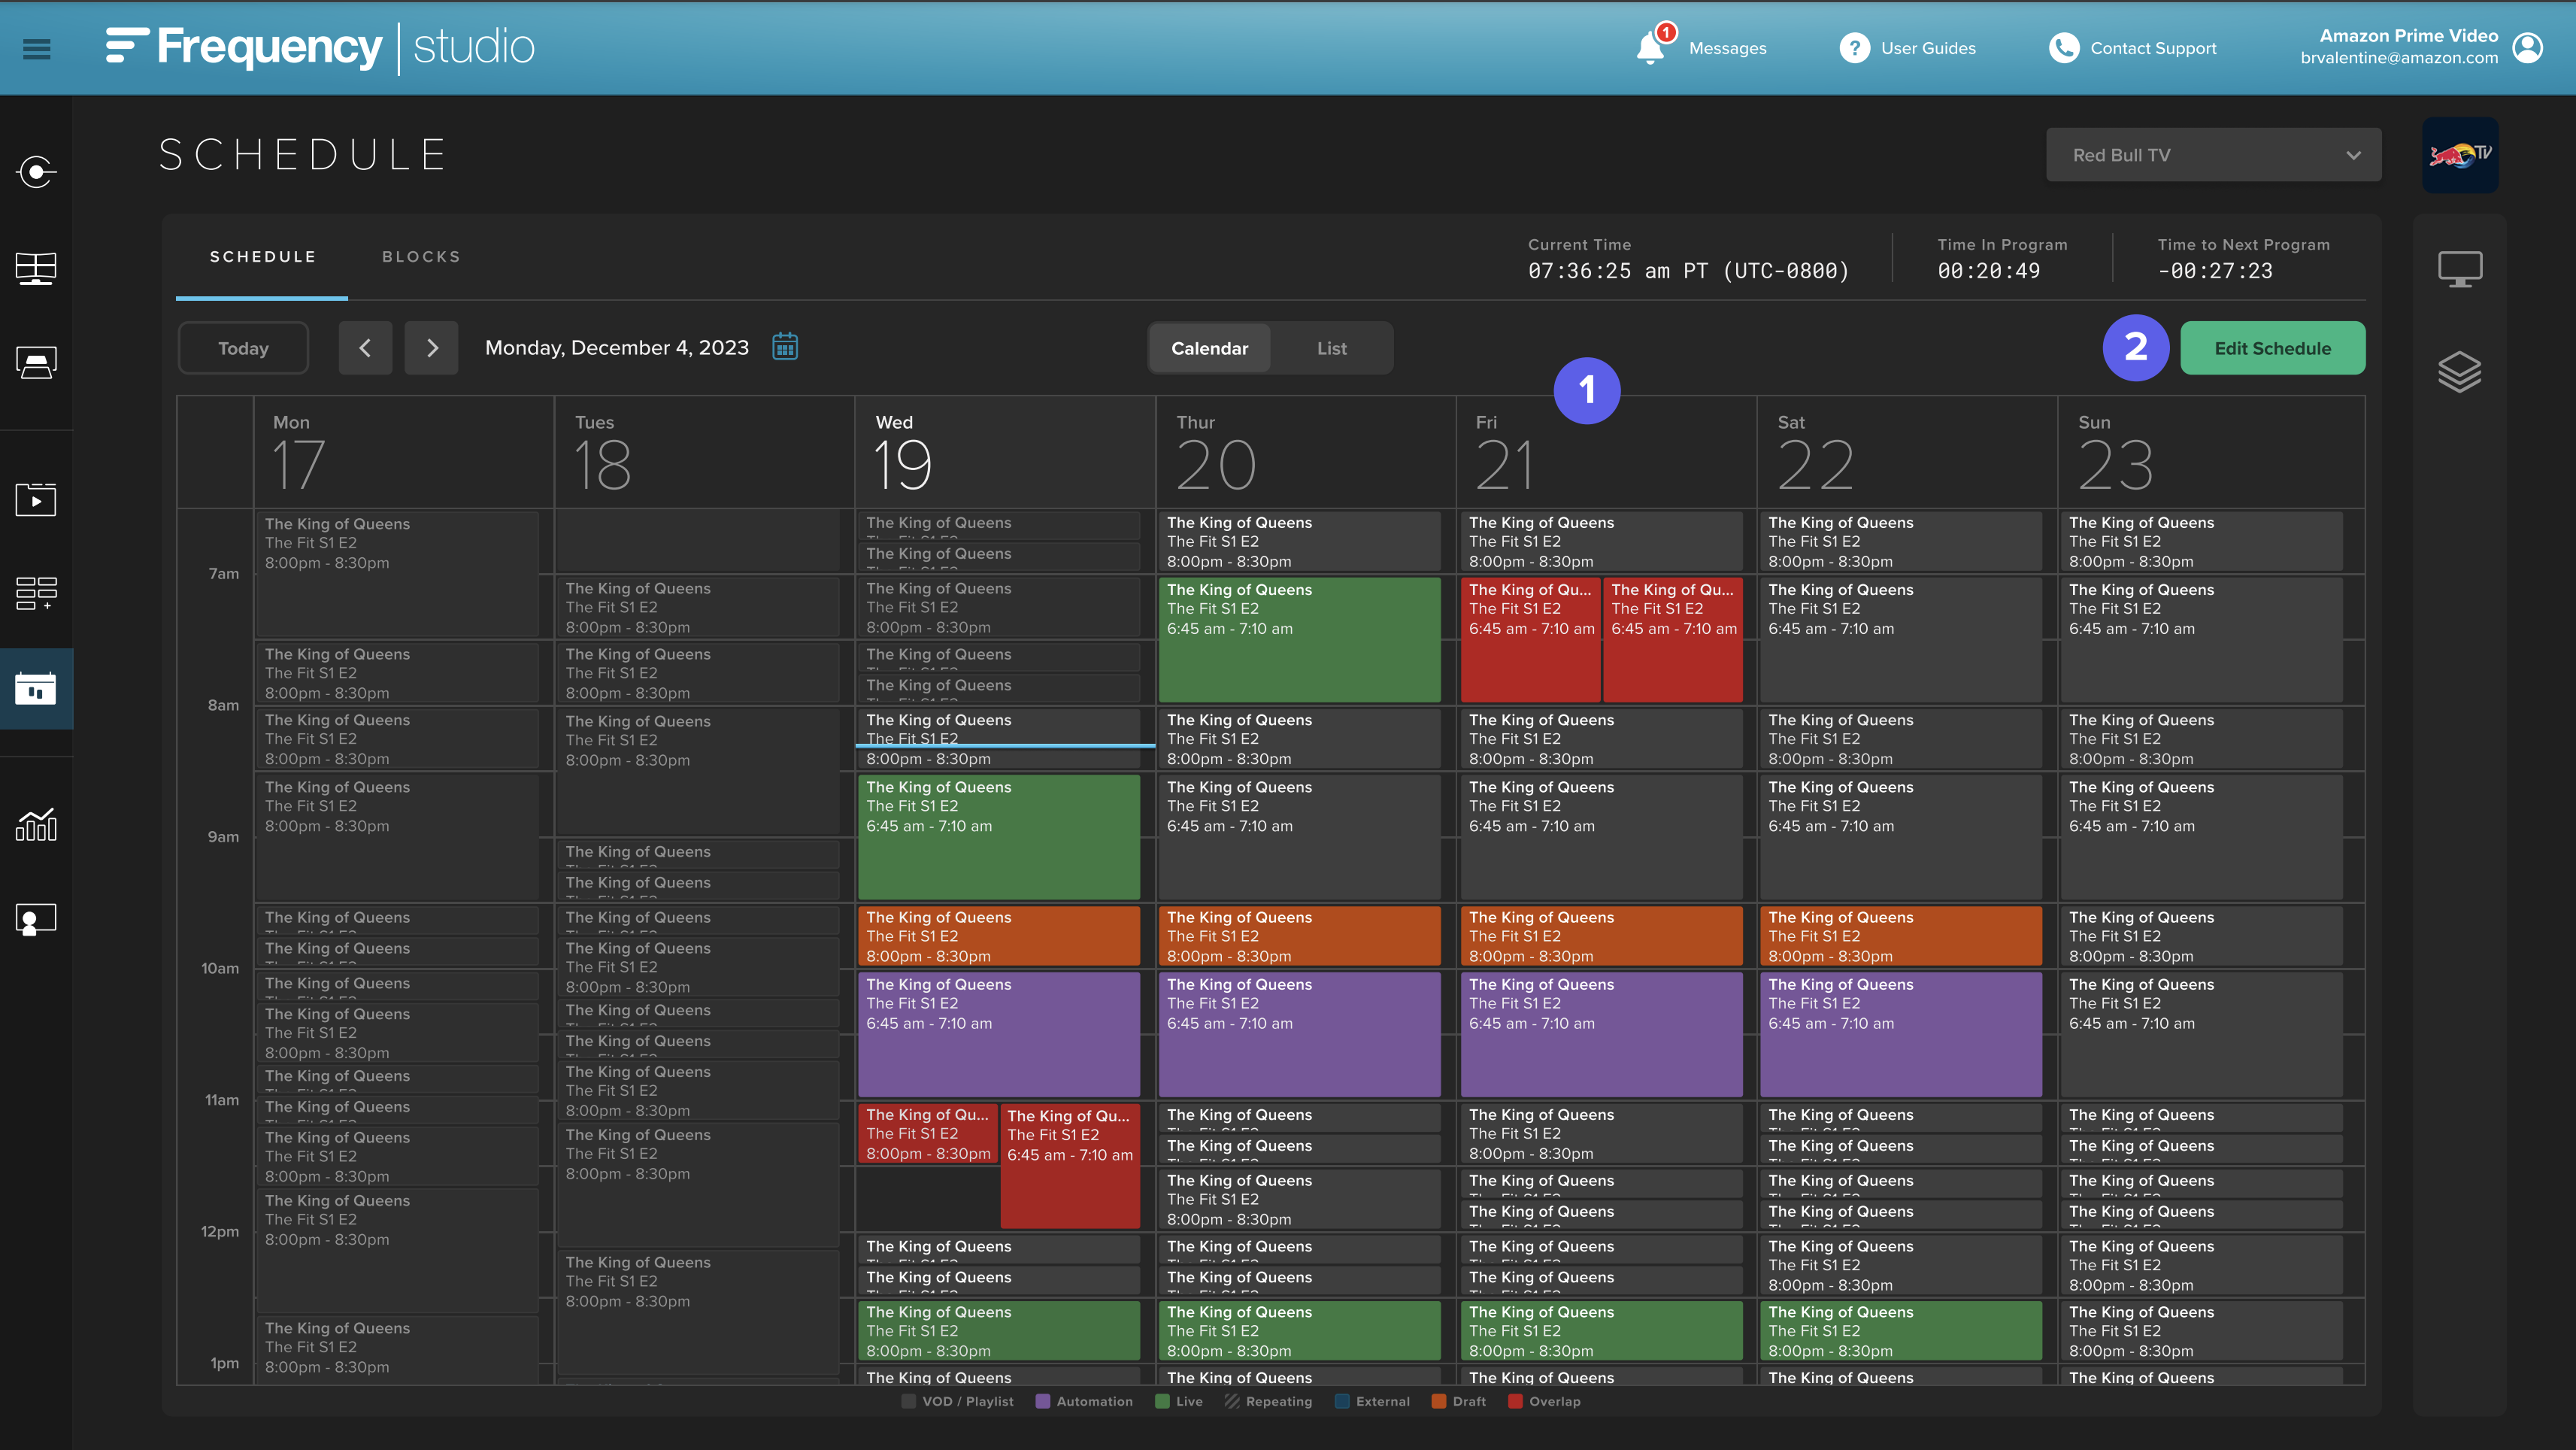Open the add blocks grid sidebar icon

36,593
